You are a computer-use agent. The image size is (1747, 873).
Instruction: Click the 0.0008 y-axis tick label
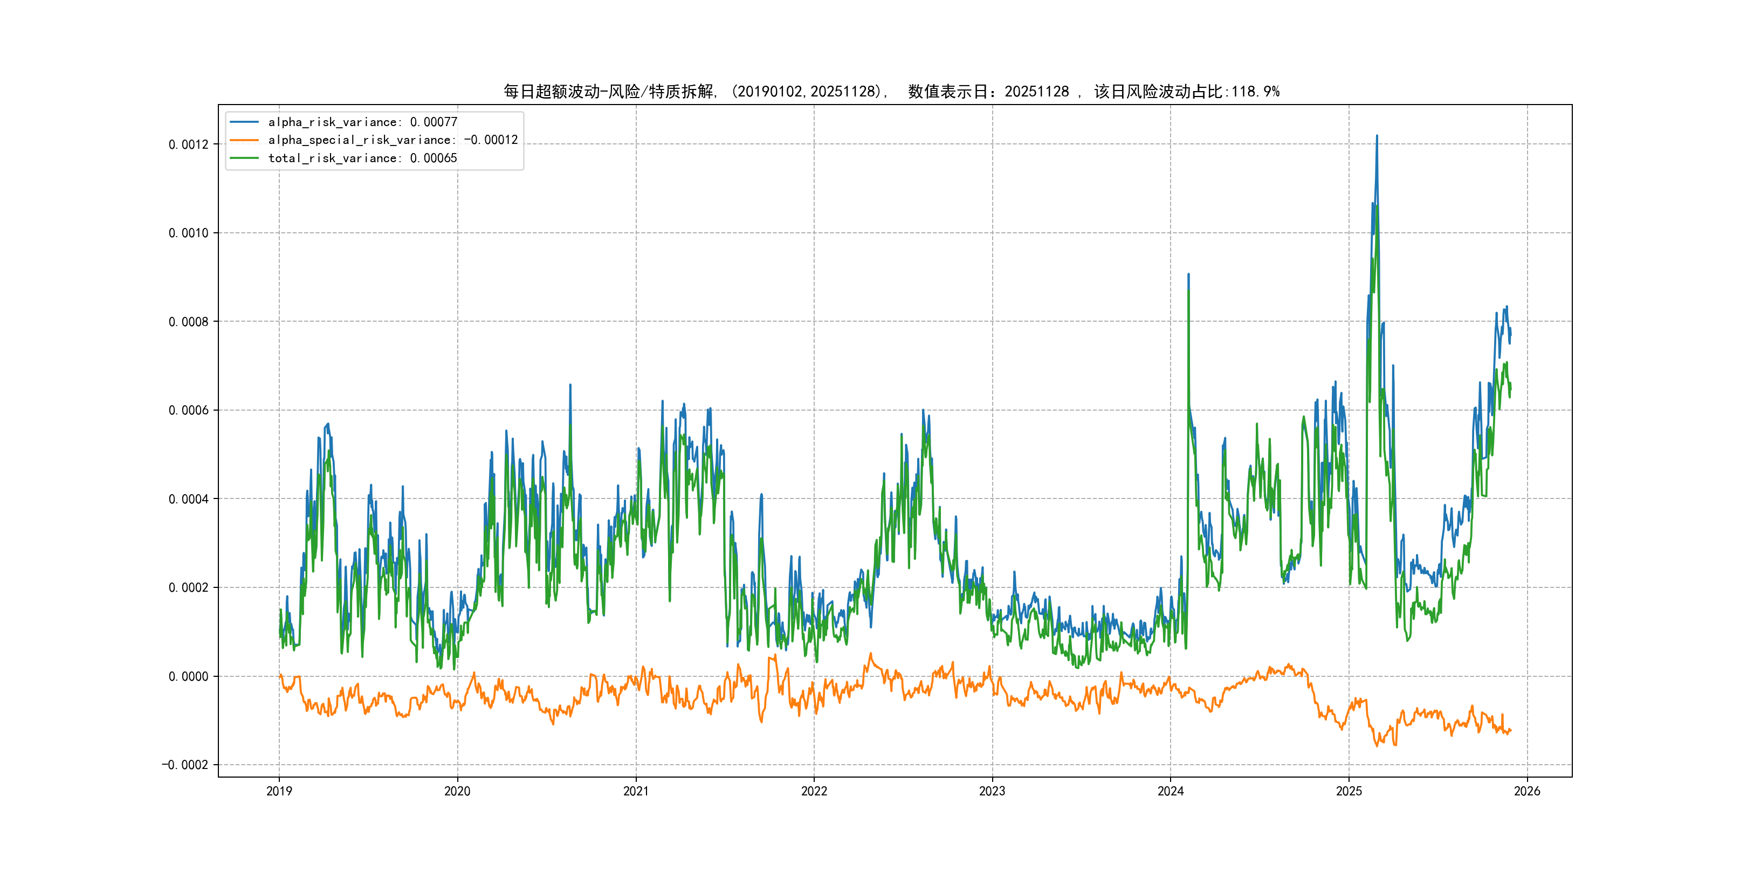[x=189, y=322]
